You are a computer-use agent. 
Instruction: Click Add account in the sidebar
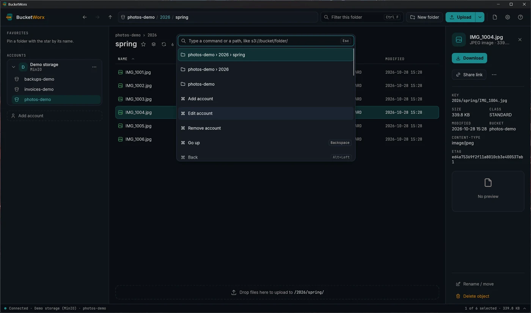point(54,116)
